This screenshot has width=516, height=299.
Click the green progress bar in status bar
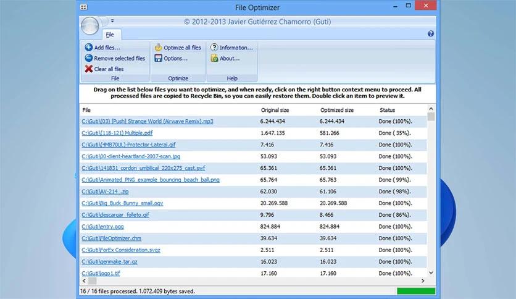click(416, 291)
